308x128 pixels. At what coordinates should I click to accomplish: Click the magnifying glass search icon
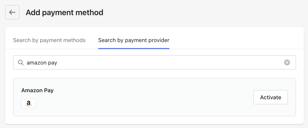click(21, 62)
